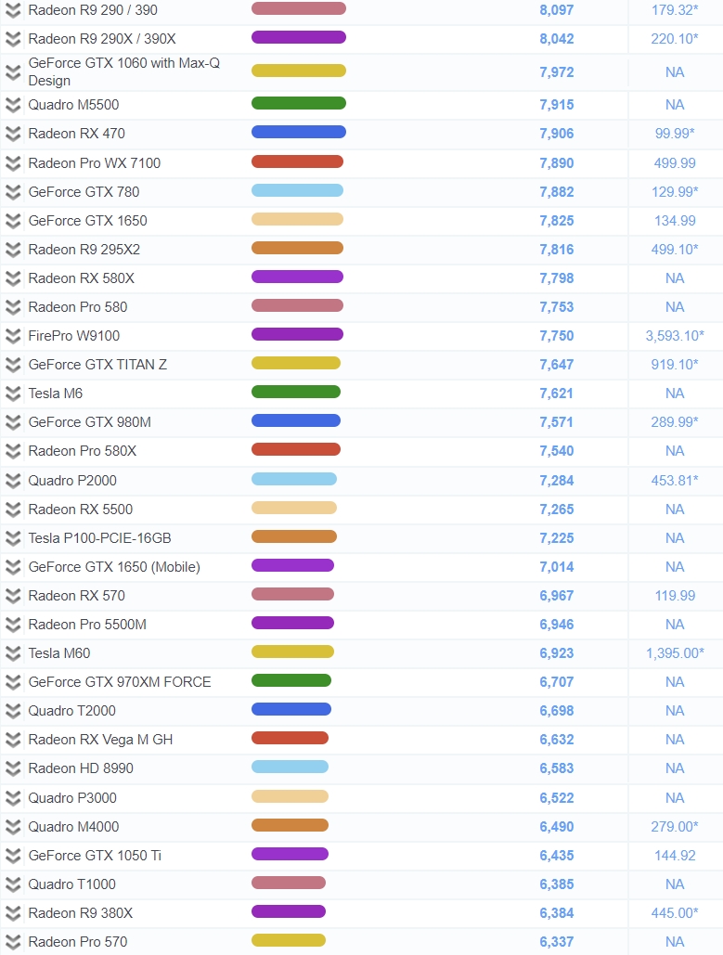
Task: Click the red bar for Radeon RX Vega M GH
Action: [290, 738]
